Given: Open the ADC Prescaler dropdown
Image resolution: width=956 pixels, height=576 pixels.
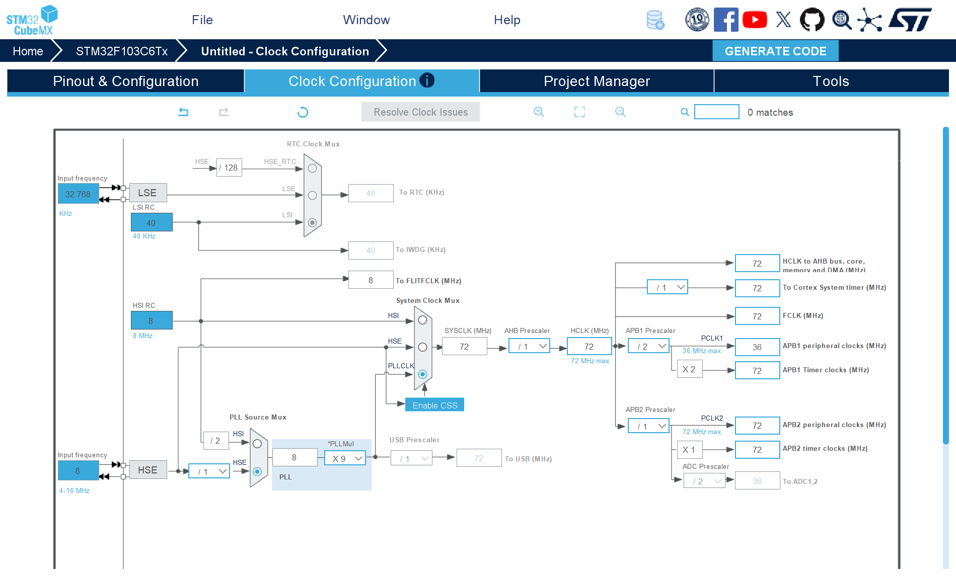Looking at the screenshot, I should (704, 481).
